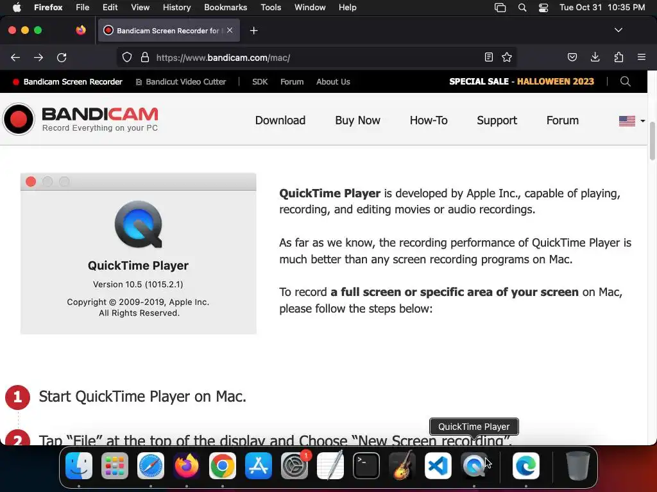This screenshot has width=657, height=492.
Task: Open the Extensions puzzle icon
Action: [x=619, y=57]
